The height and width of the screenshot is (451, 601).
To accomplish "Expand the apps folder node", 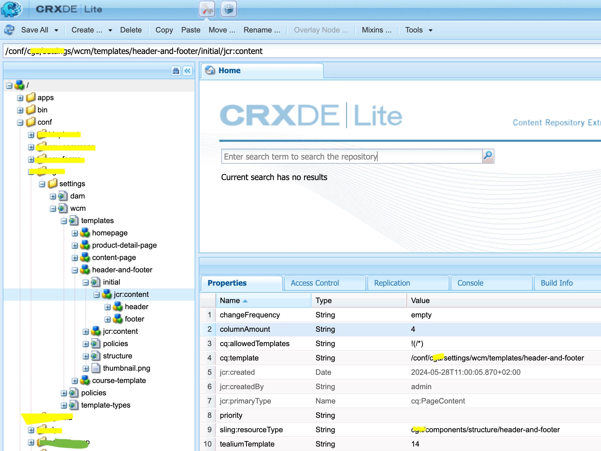I will [x=20, y=98].
